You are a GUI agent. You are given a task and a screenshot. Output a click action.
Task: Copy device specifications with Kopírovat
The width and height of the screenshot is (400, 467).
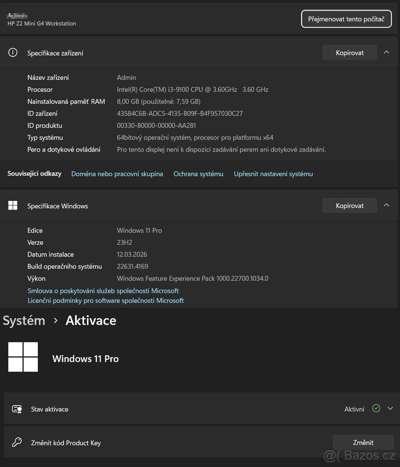pyautogui.click(x=349, y=53)
